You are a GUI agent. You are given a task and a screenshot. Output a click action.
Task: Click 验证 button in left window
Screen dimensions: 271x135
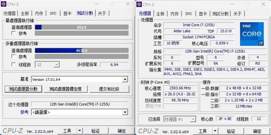[x=96, y=131]
